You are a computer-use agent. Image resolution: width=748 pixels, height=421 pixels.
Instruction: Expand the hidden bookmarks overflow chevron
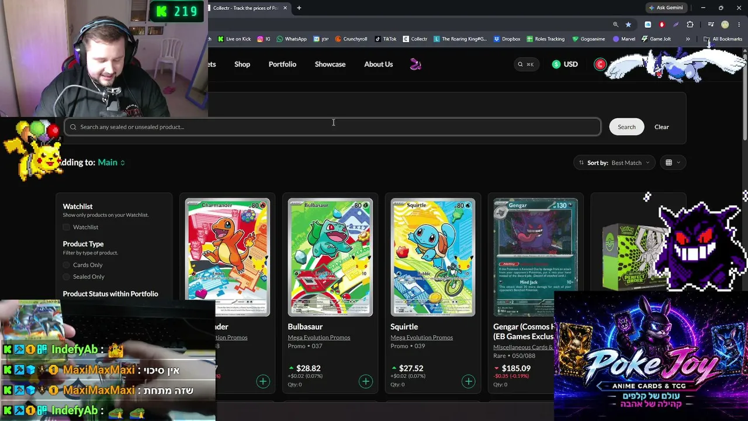[x=688, y=39]
